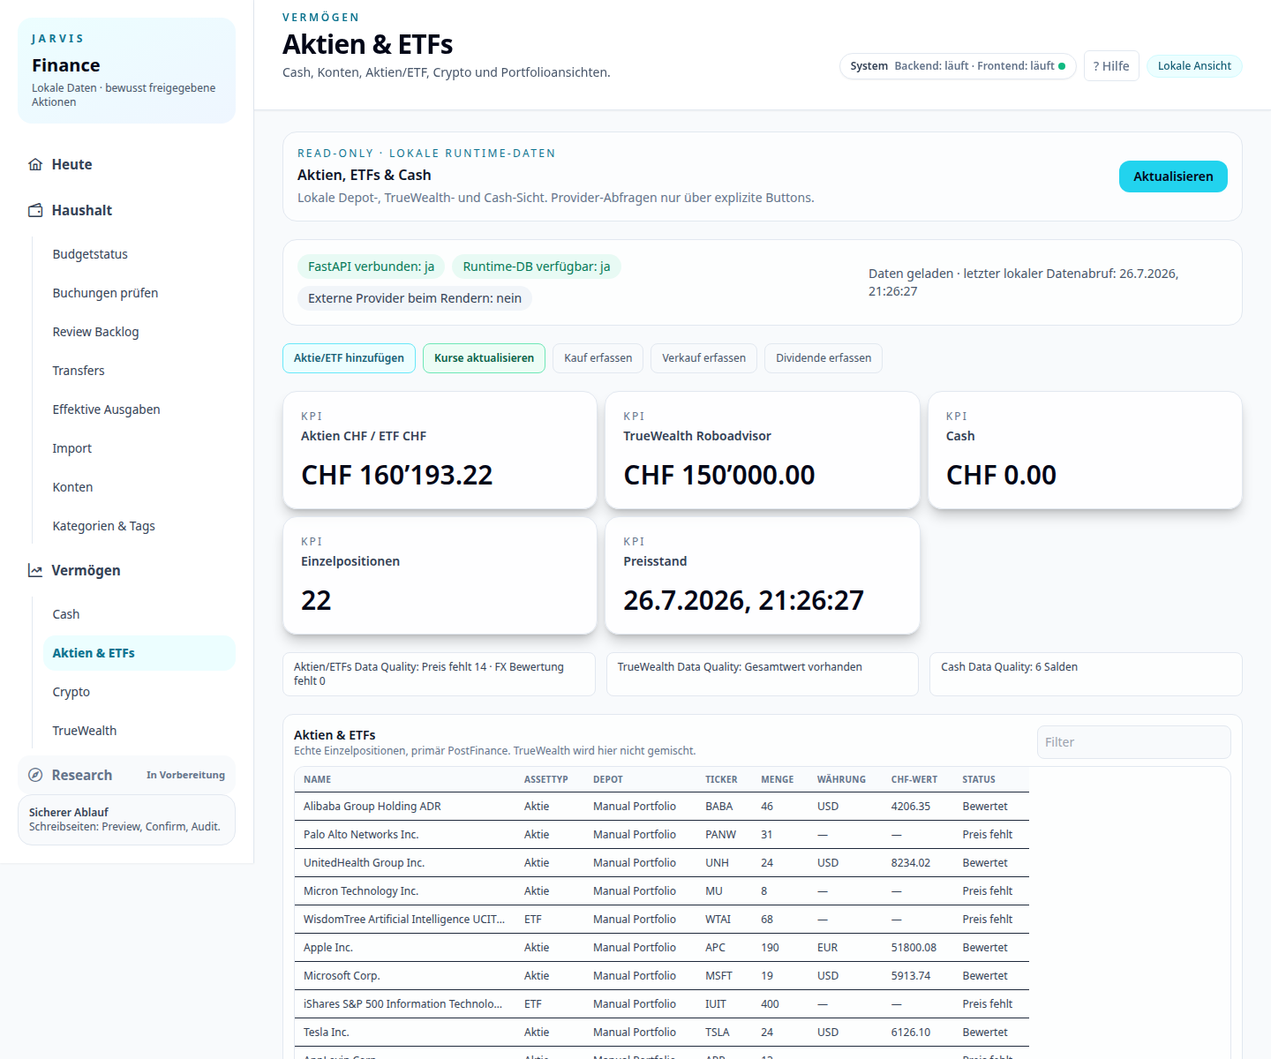The width and height of the screenshot is (1271, 1059).
Task: Click Kauf erfassen
Action: (x=598, y=358)
